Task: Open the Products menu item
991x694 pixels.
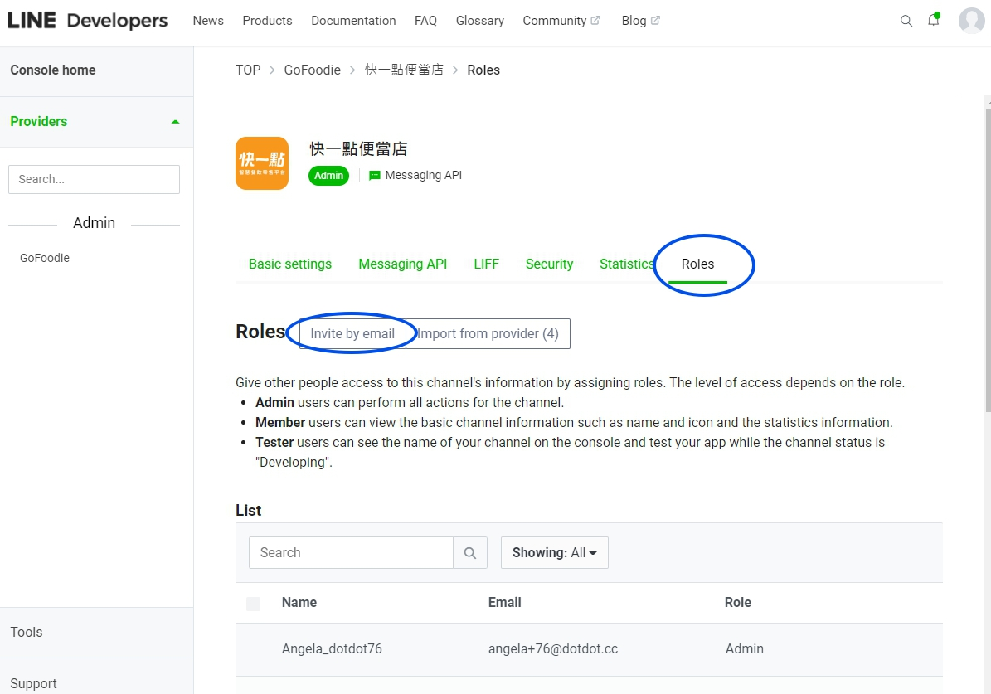Action: (267, 20)
